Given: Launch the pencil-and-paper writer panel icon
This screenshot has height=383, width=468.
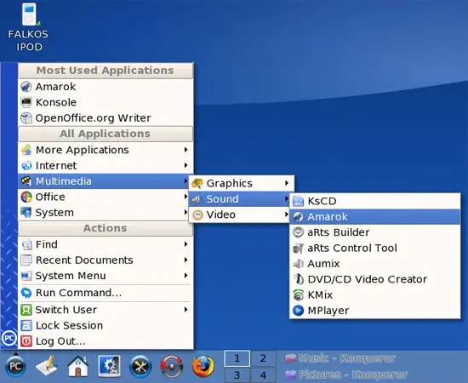Looking at the screenshot, I should tap(47, 365).
